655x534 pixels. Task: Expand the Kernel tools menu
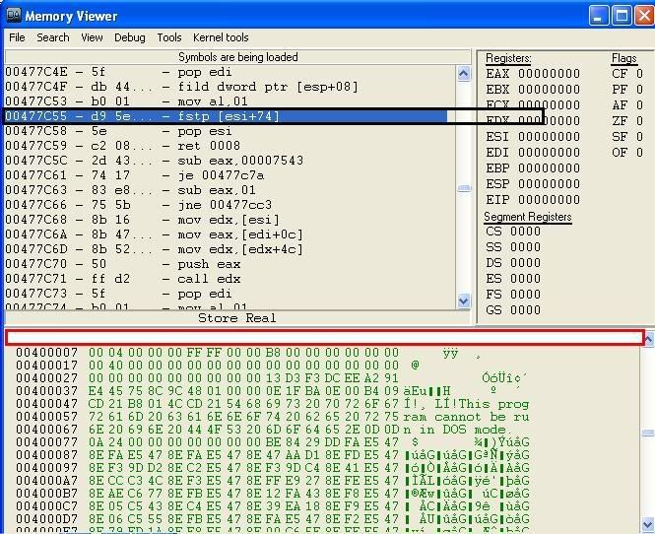click(x=221, y=37)
